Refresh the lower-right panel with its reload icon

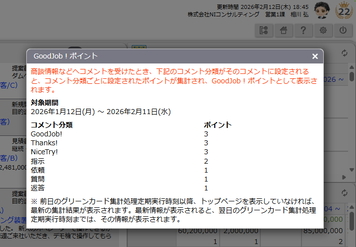[x=345, y=193]
